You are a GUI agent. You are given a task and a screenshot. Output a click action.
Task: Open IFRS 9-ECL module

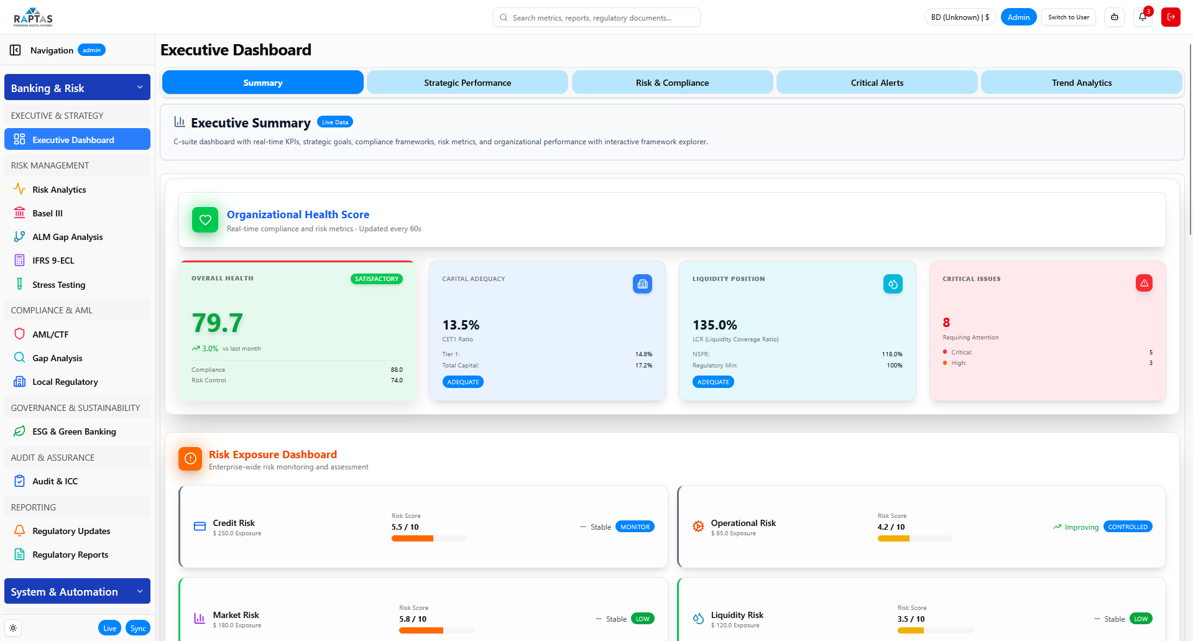(53, 261)
